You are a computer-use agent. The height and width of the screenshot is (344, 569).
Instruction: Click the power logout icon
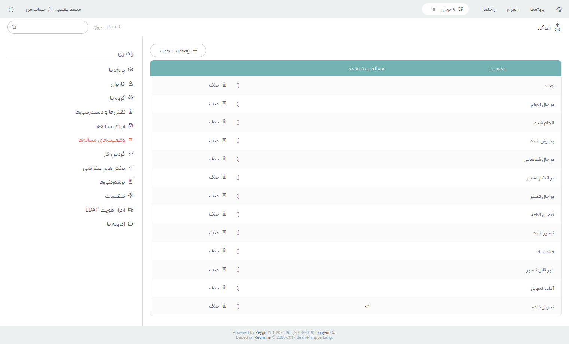11,9
